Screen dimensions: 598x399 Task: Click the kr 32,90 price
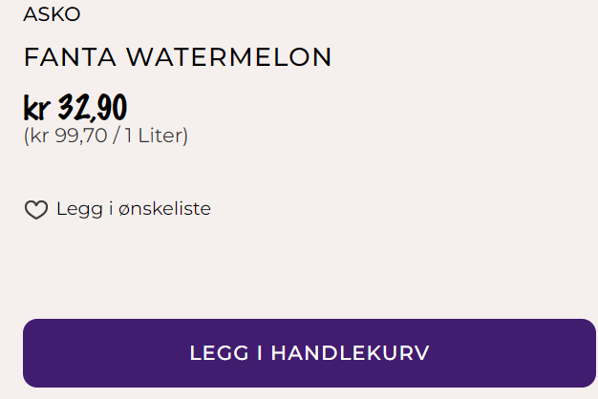click(x=75, y=107)
